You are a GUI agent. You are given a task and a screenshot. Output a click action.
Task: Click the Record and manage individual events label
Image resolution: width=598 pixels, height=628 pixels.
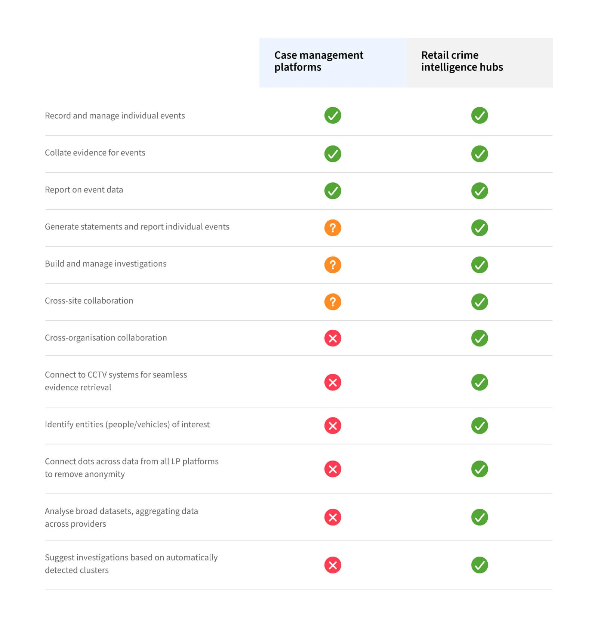coord(115,116)
